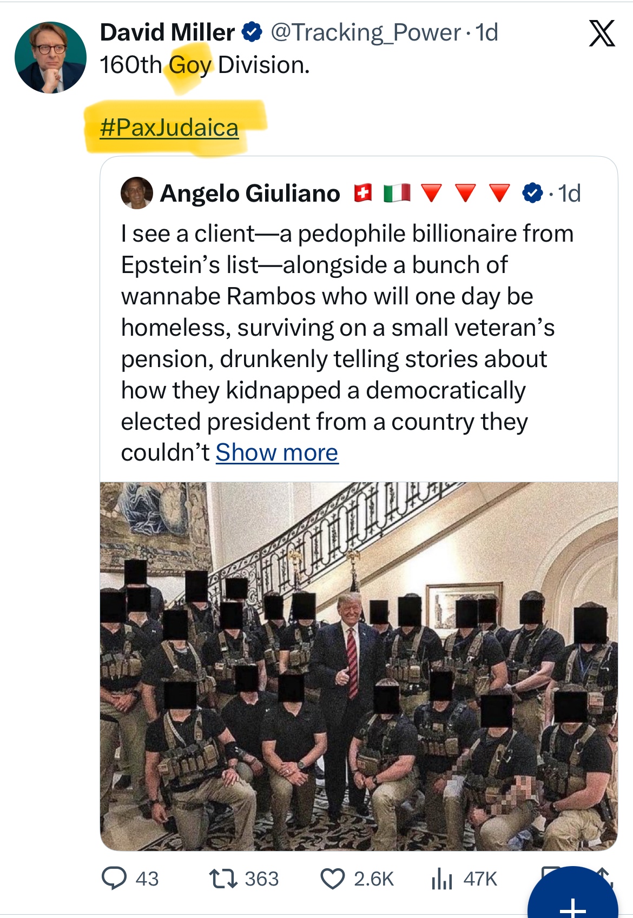Repost this tweet using the retweet icon

pyautogui.click(x=223, y=878)
